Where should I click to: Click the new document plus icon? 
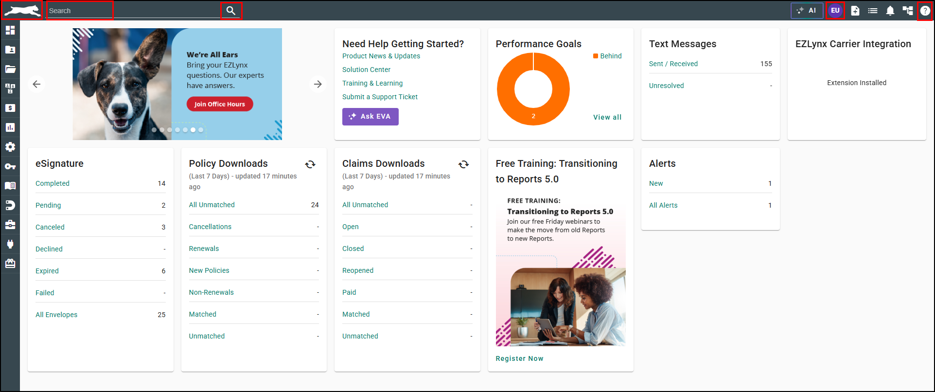pos(855,11)
